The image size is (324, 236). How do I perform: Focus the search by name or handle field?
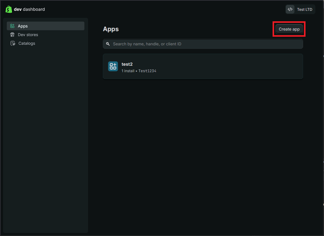[x=203, y=44]
